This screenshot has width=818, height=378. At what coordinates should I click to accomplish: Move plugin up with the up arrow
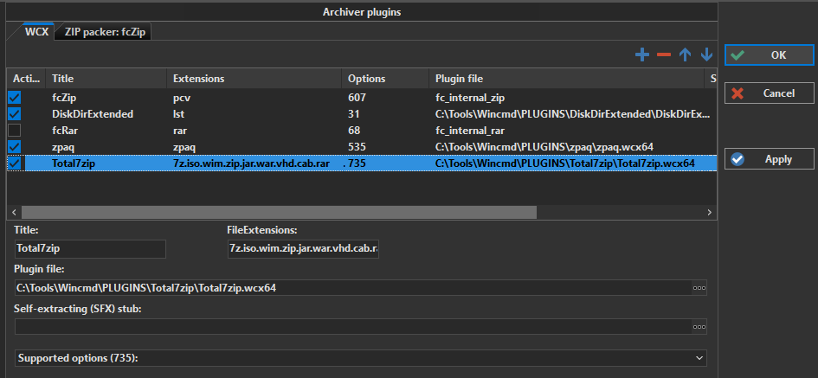point(686,55)
